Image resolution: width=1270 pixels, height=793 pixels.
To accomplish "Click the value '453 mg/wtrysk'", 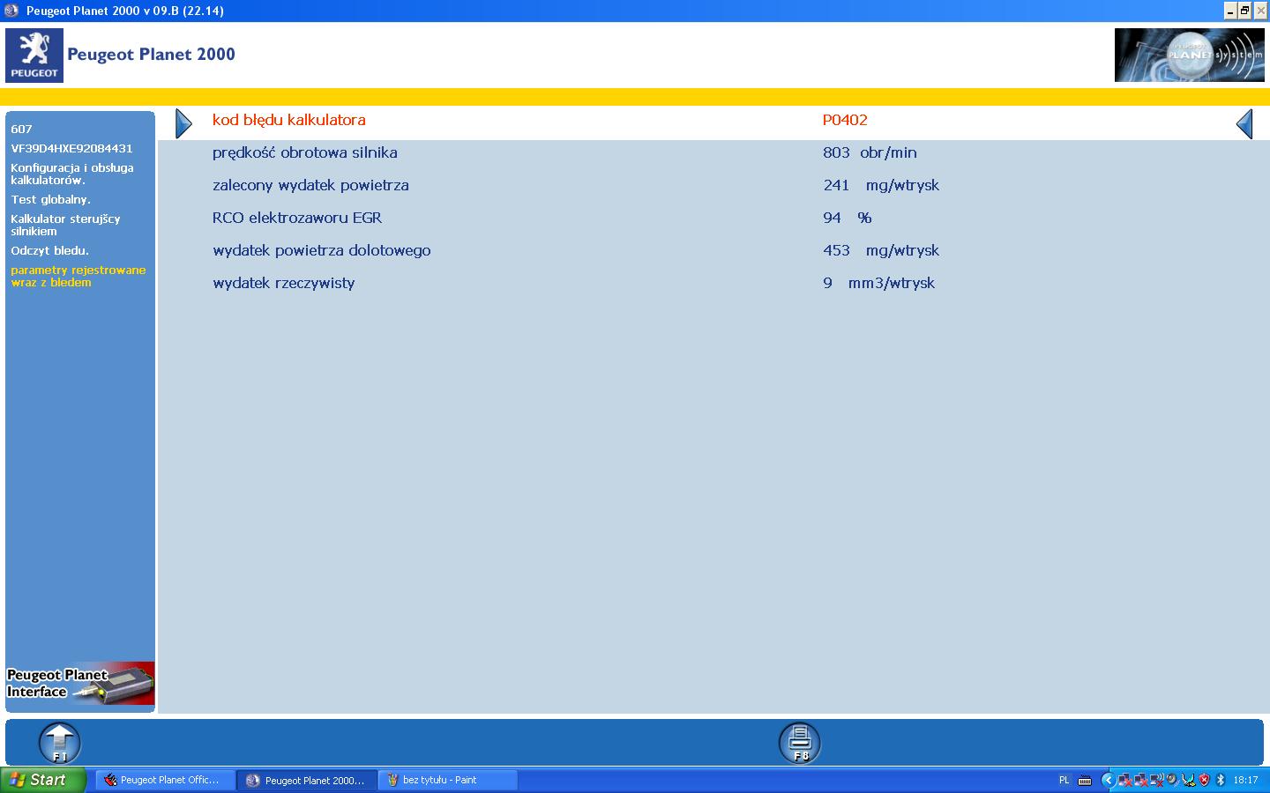I will (x=881, y=250).
